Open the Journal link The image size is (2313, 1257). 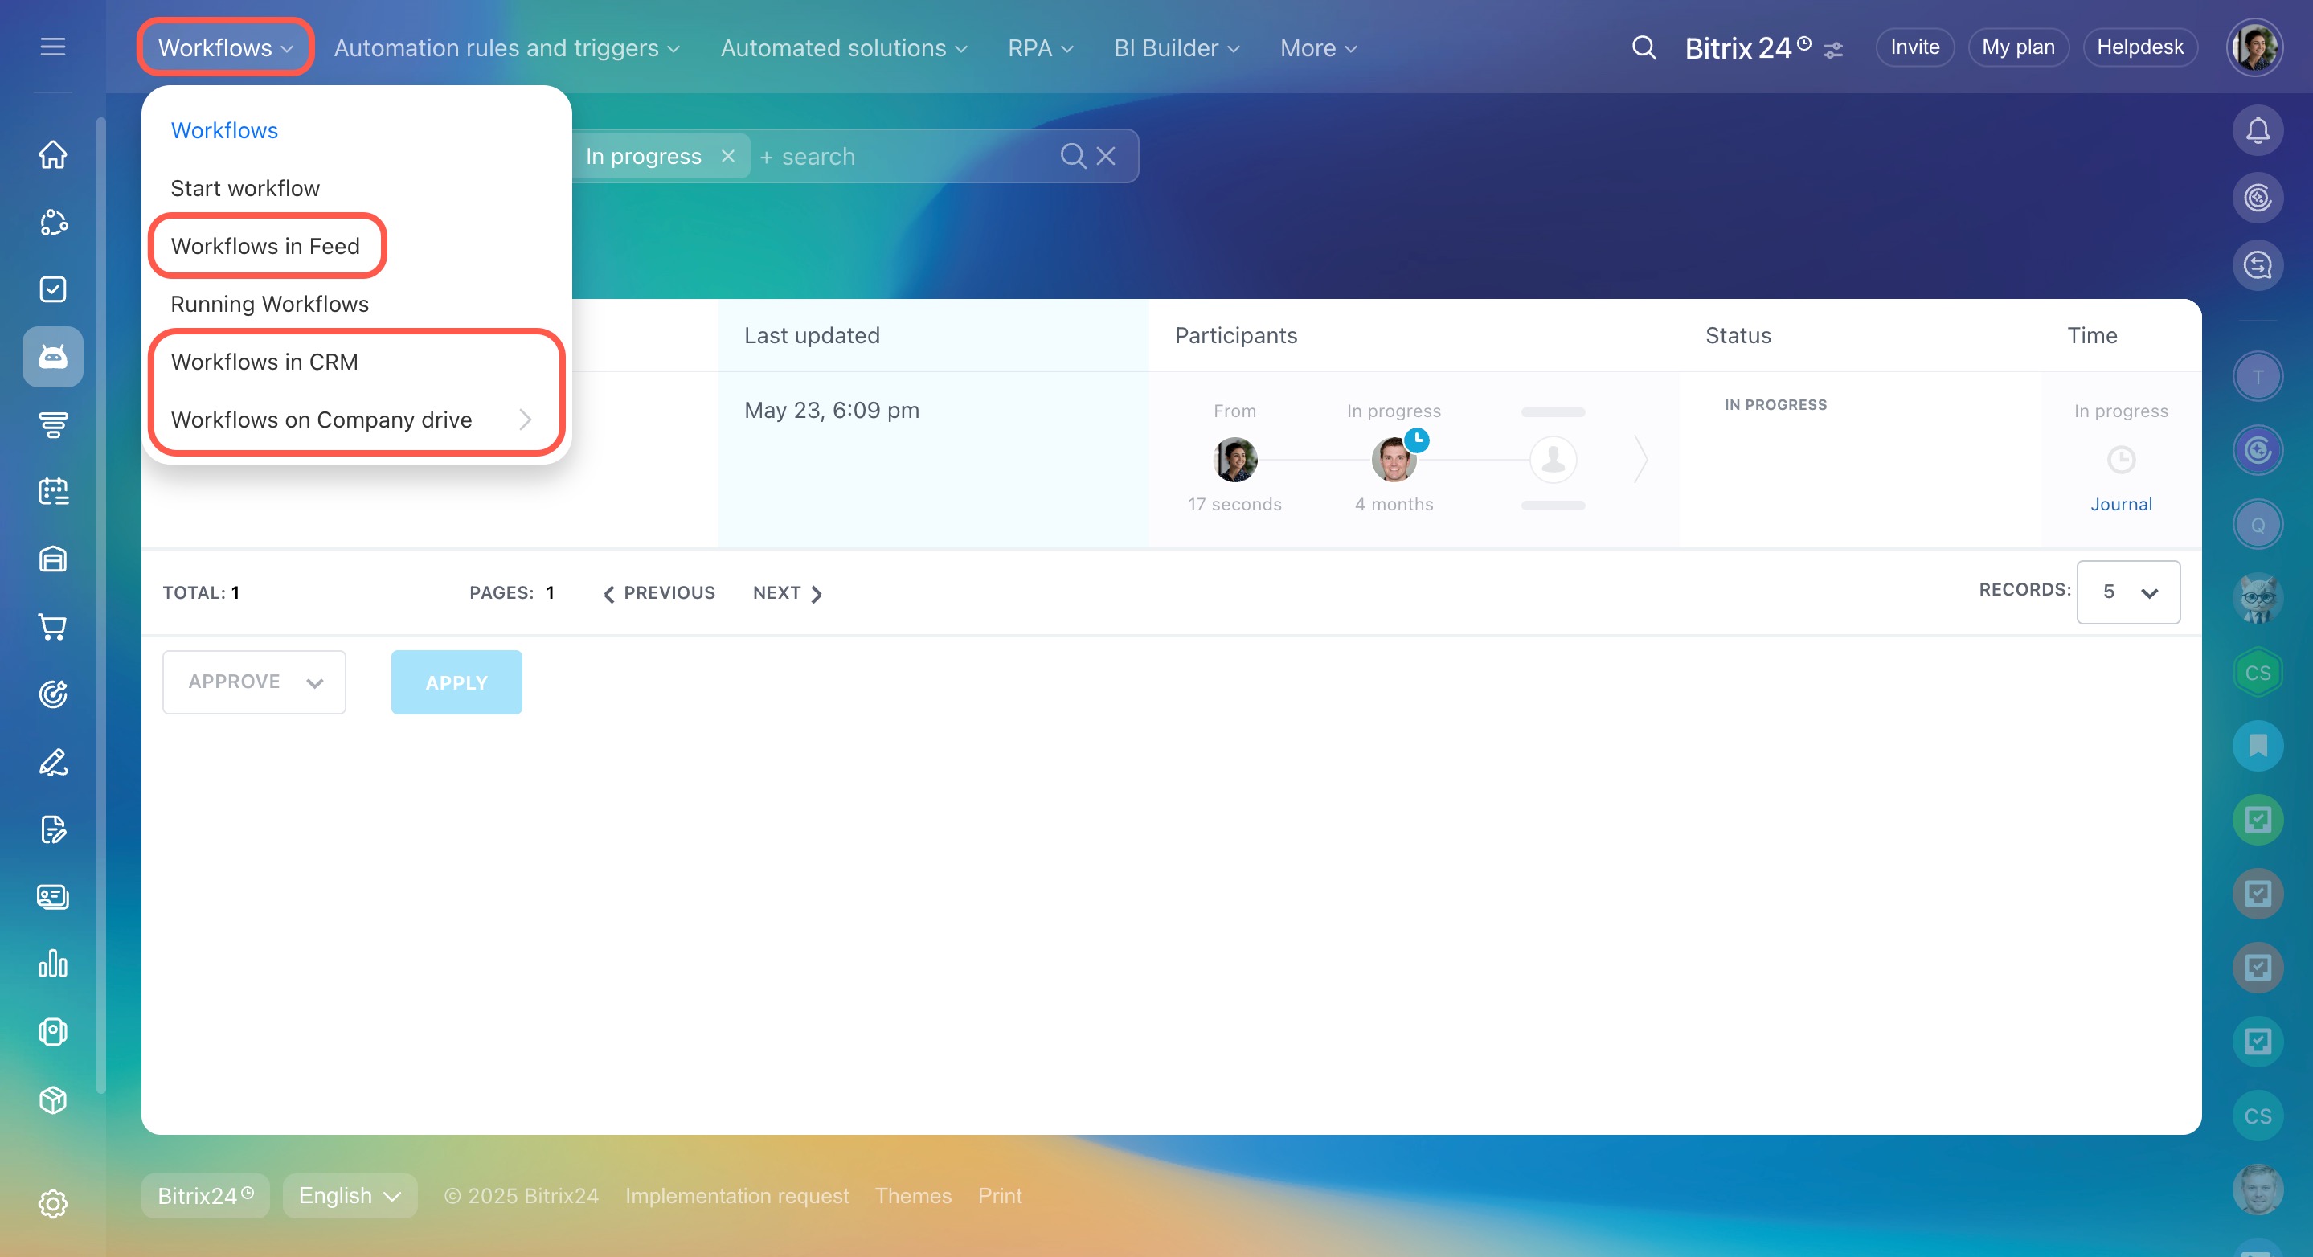(2121, 505)
